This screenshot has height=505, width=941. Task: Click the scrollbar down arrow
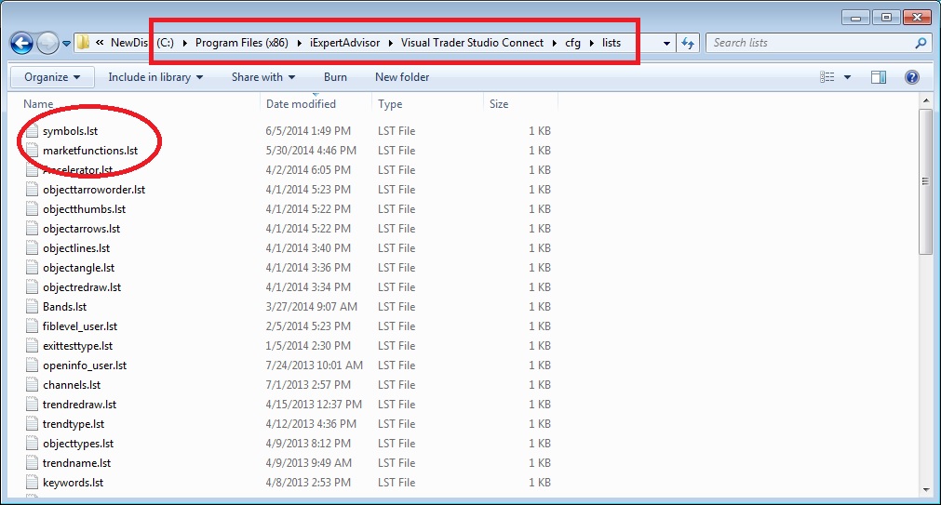coord(925,490)
